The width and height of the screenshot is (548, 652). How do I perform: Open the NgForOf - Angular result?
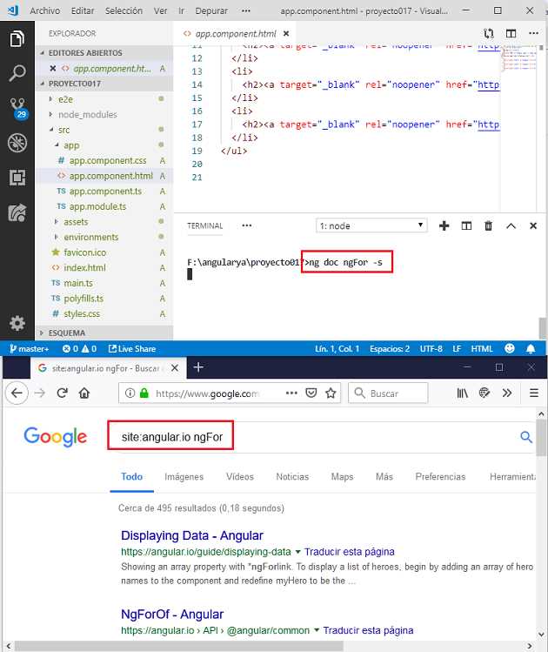pos(172,614)
